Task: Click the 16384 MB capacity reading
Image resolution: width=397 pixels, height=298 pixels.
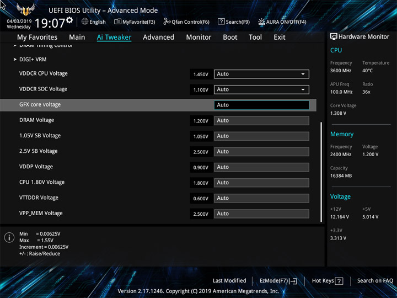Action: click(x=341, y=175)
